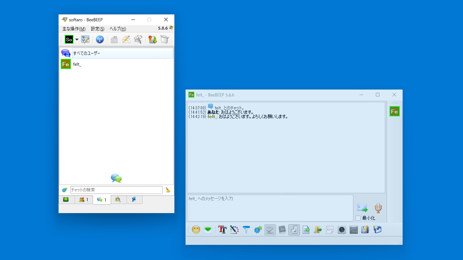Switch to the green board icon tab
463x260 pixels.
click(67, 200)
